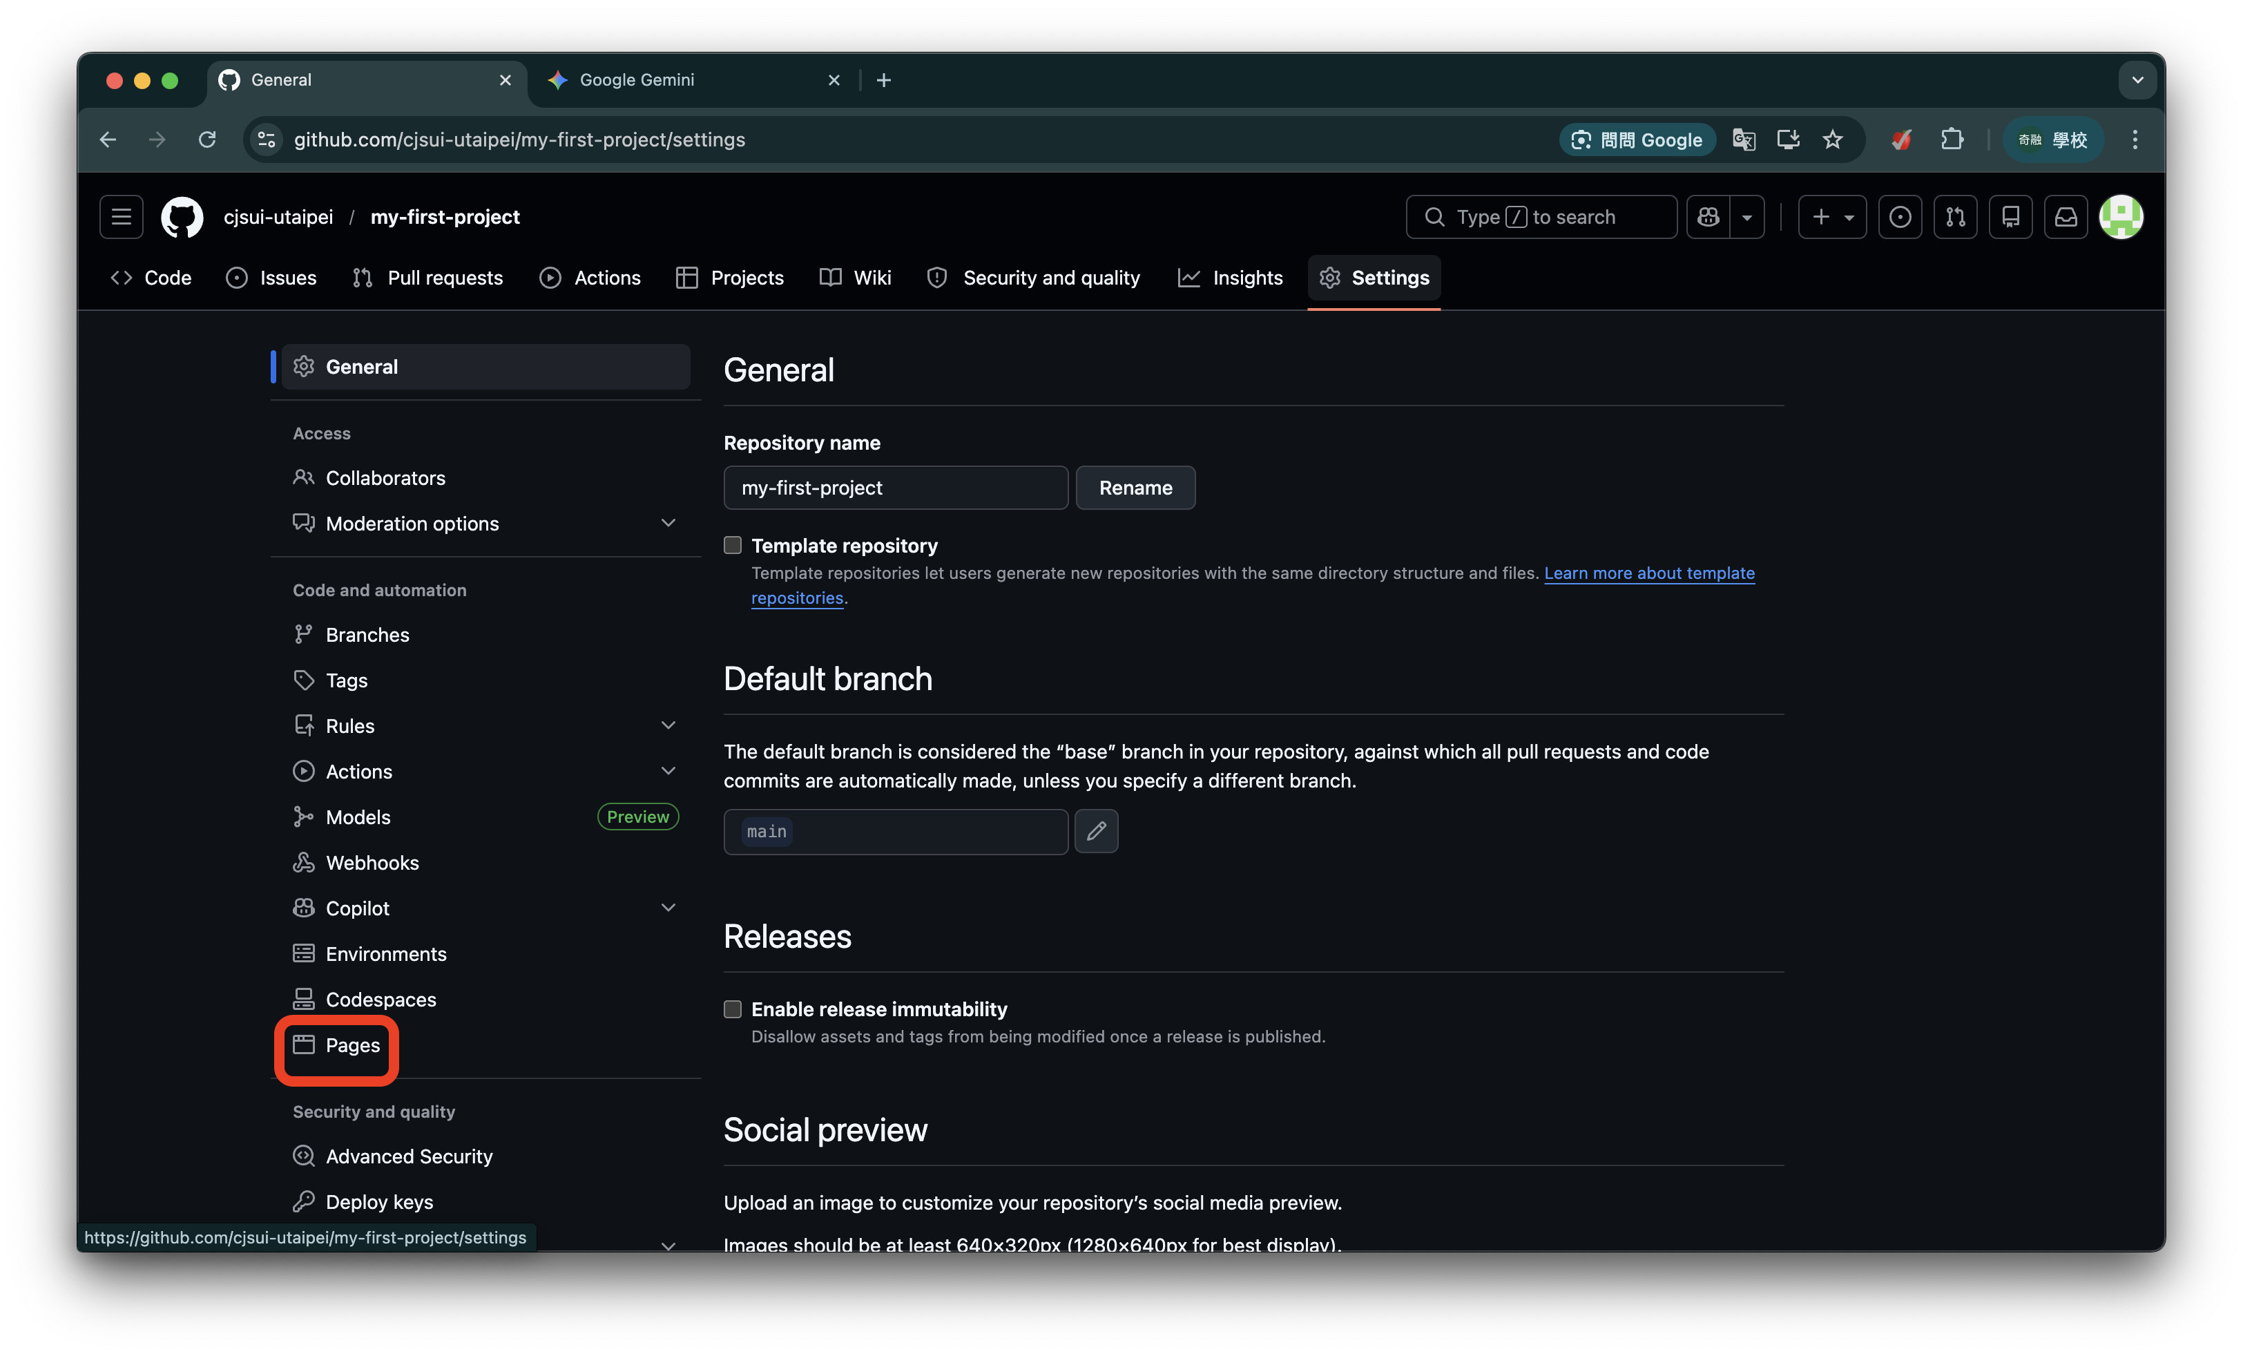
Task: Open the create new plus menu
Action: coord(1831,217)
